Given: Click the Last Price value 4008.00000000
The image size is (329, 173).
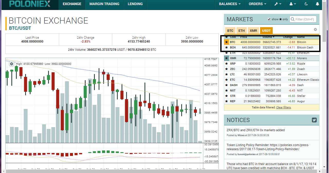Looking at the screenshot, I should (32, 42).
